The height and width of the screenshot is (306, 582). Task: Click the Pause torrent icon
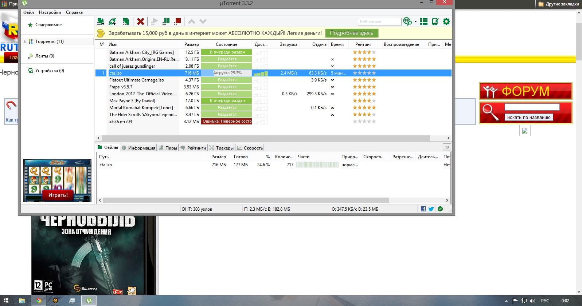166,21
